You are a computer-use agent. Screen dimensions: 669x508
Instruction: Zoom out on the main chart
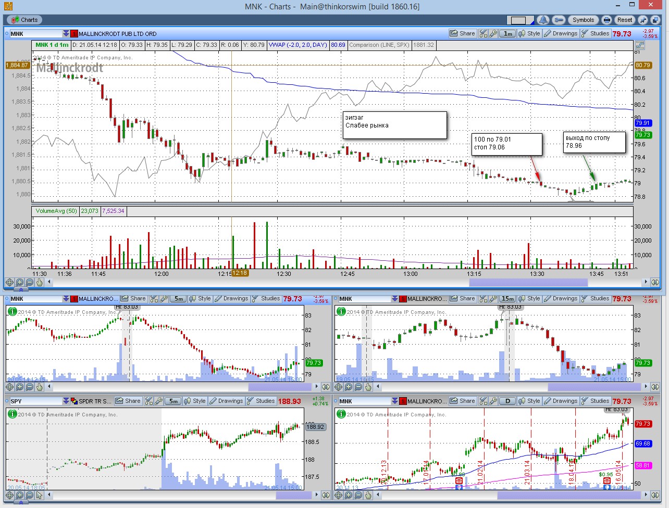pyautogui.click(x=30, y=282)
